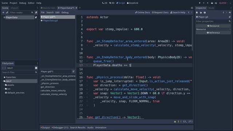233x131 pixels.
Task: Instance a scene as child node
Action: [7, 13]
